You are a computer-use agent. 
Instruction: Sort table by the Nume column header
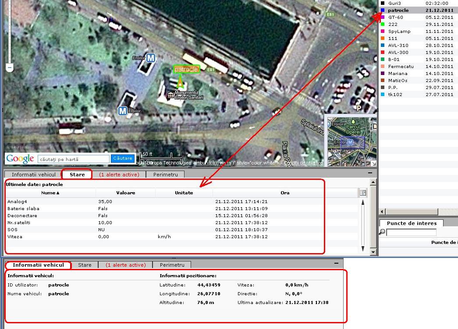point(50,193)
